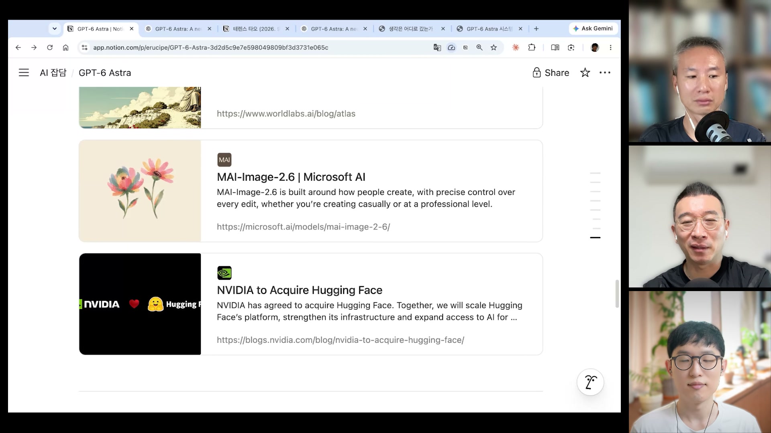Click the Share button

click(x=551, y=73)
